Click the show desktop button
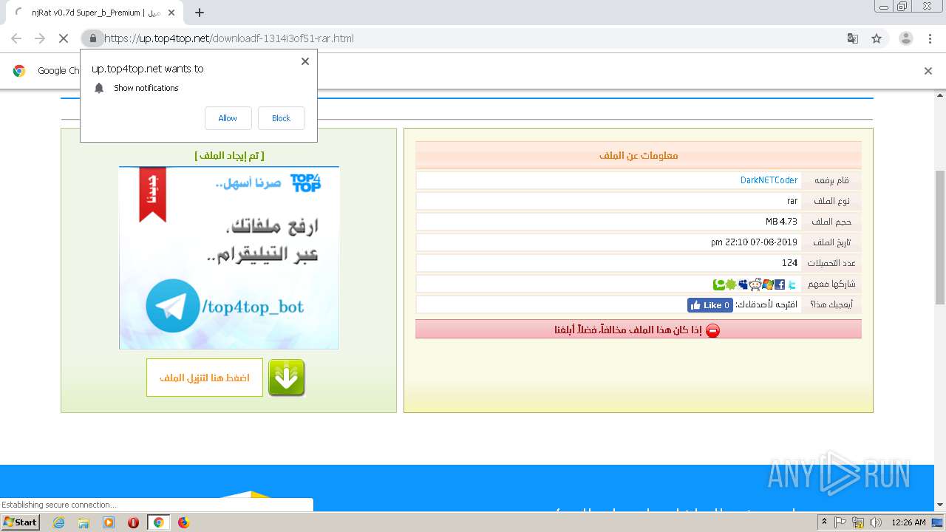946x532 pixels. tap(937, 522)
